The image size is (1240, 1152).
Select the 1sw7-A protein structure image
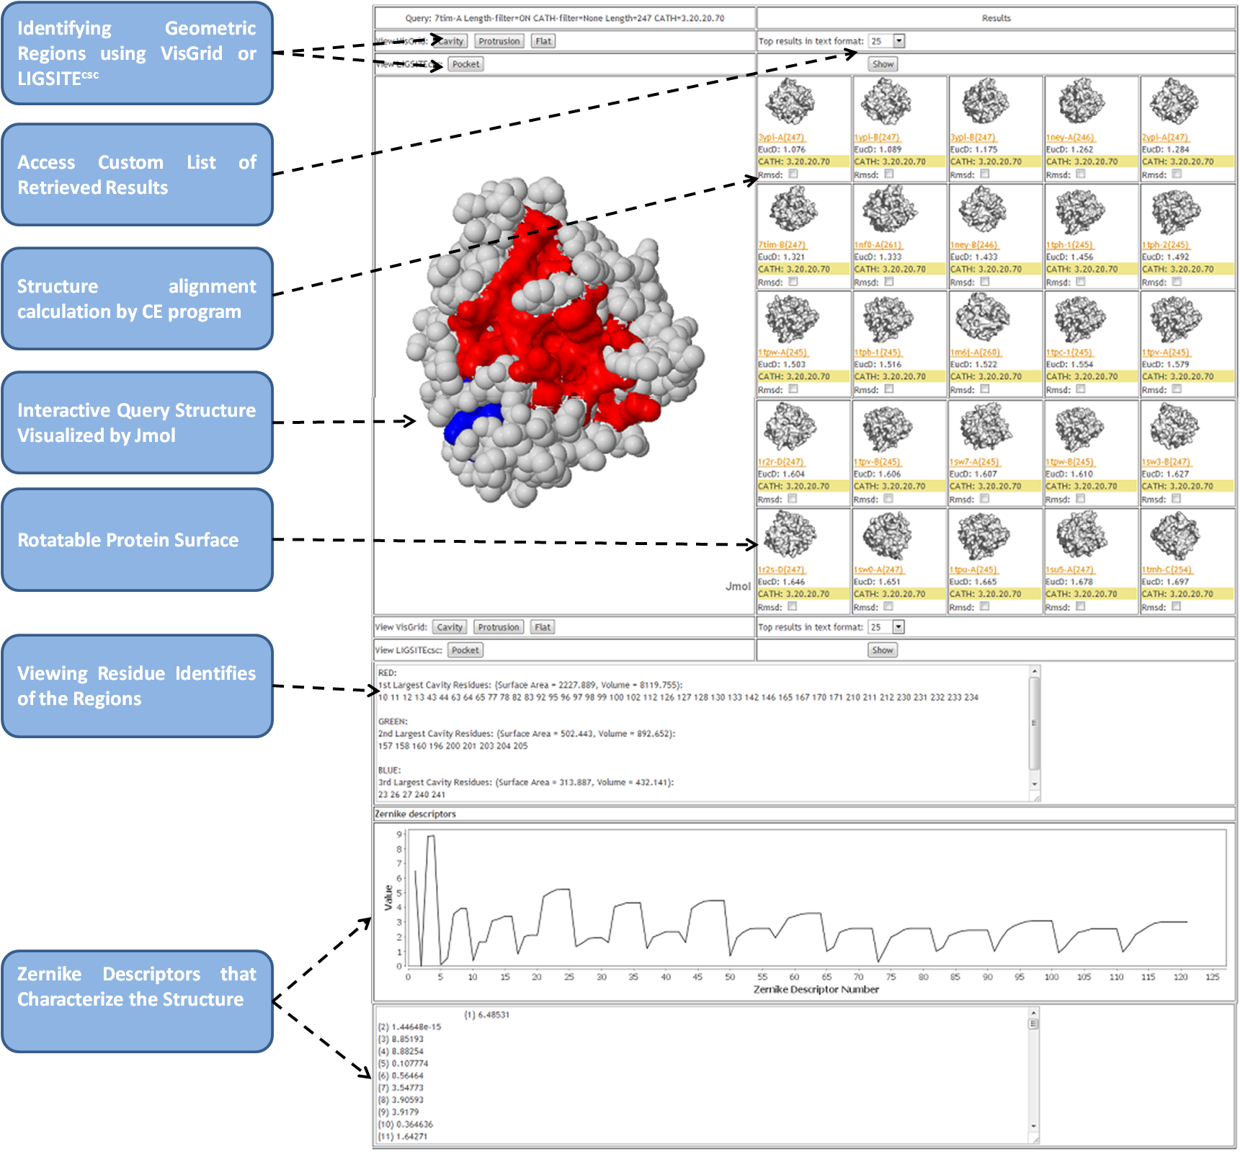(983, 427)
